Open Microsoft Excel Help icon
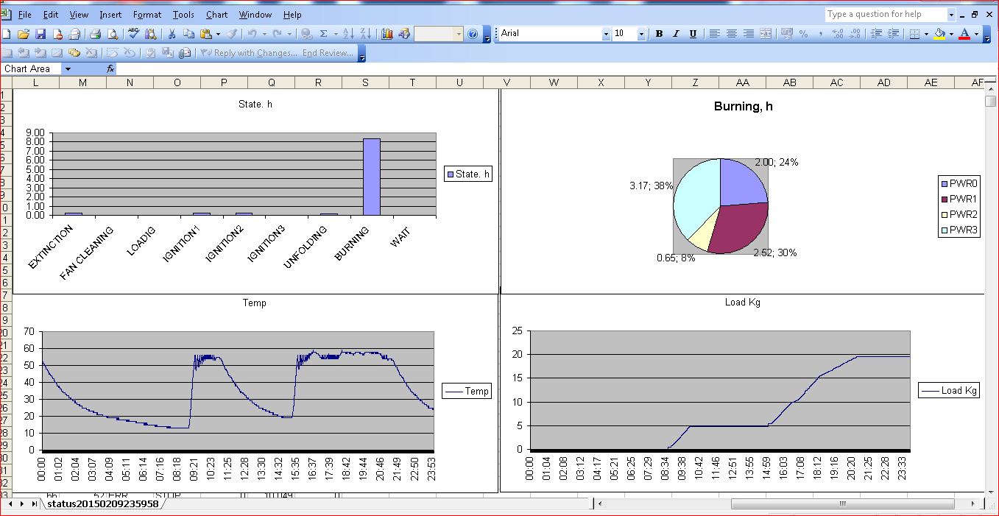 pyautogui.click(x=473, y=34)
